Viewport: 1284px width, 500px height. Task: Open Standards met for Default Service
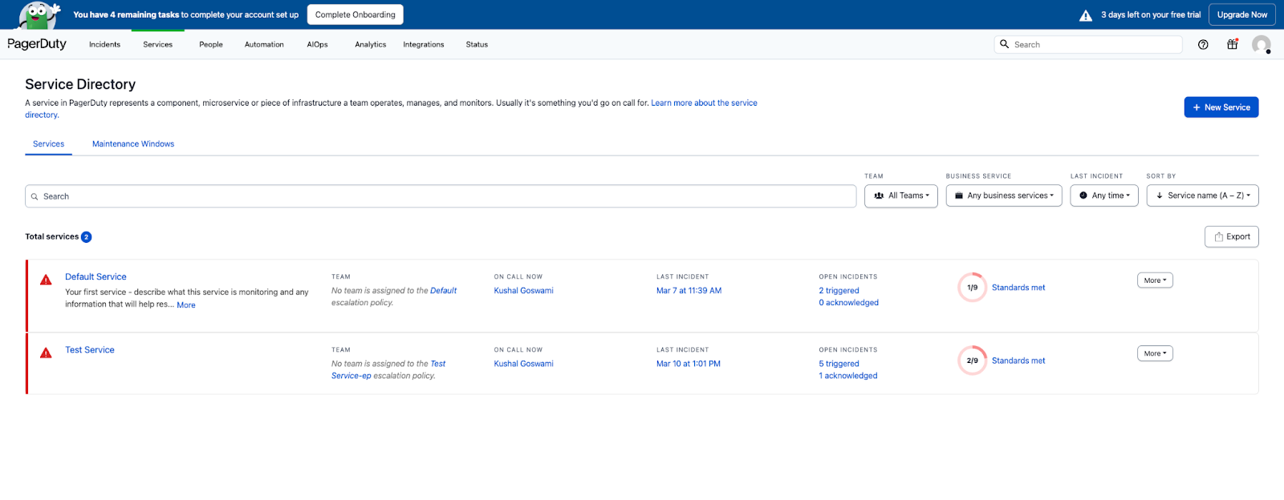(x=1018, y=288)
